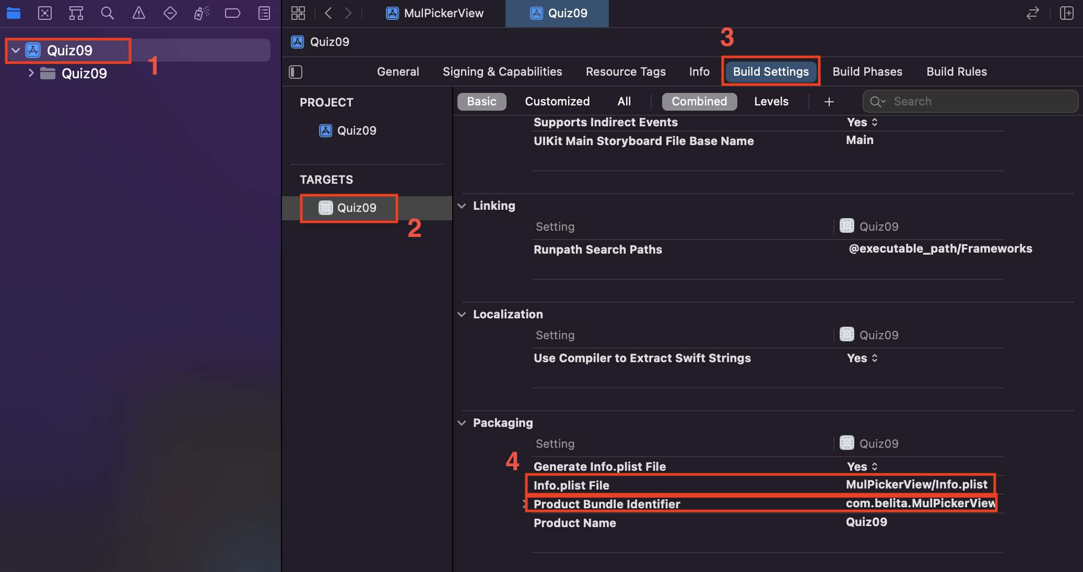This screenshot has height=572, width=1083.
Task: Open Generate Info.plist File Yes dropdown
Action: [x=862, y=467]
